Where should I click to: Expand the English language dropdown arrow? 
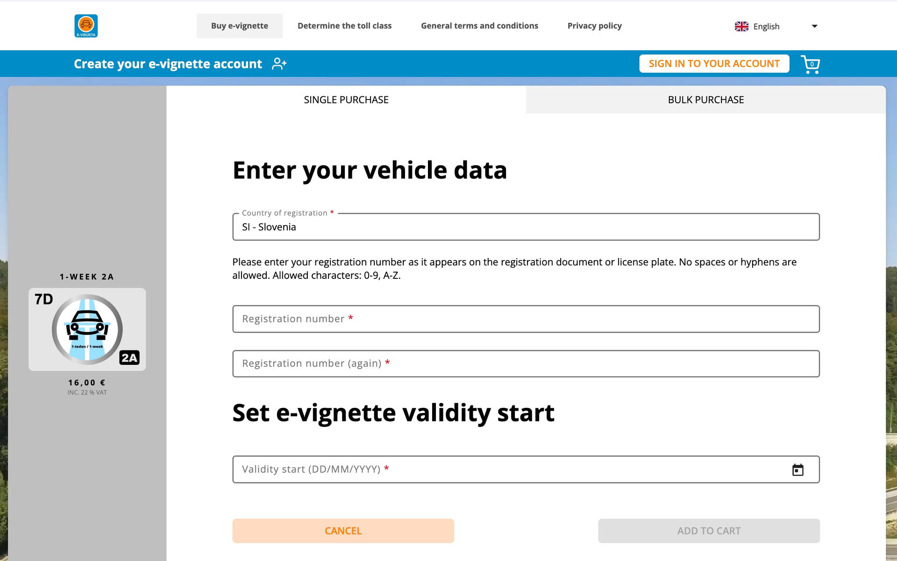[x=814, y=26]
